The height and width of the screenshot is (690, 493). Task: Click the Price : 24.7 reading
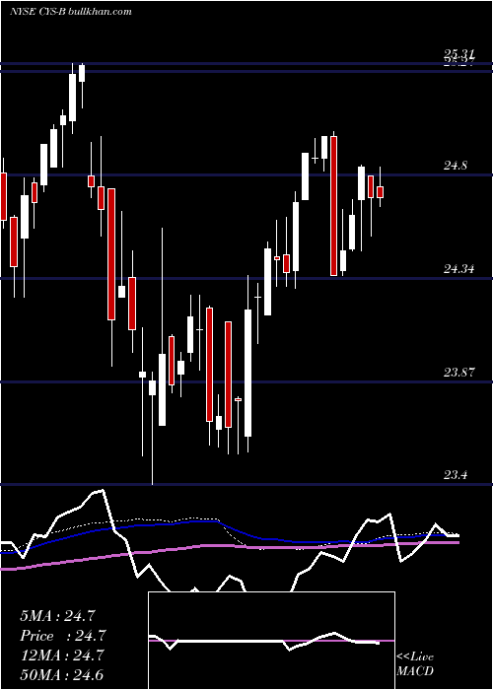coord(63,636)
